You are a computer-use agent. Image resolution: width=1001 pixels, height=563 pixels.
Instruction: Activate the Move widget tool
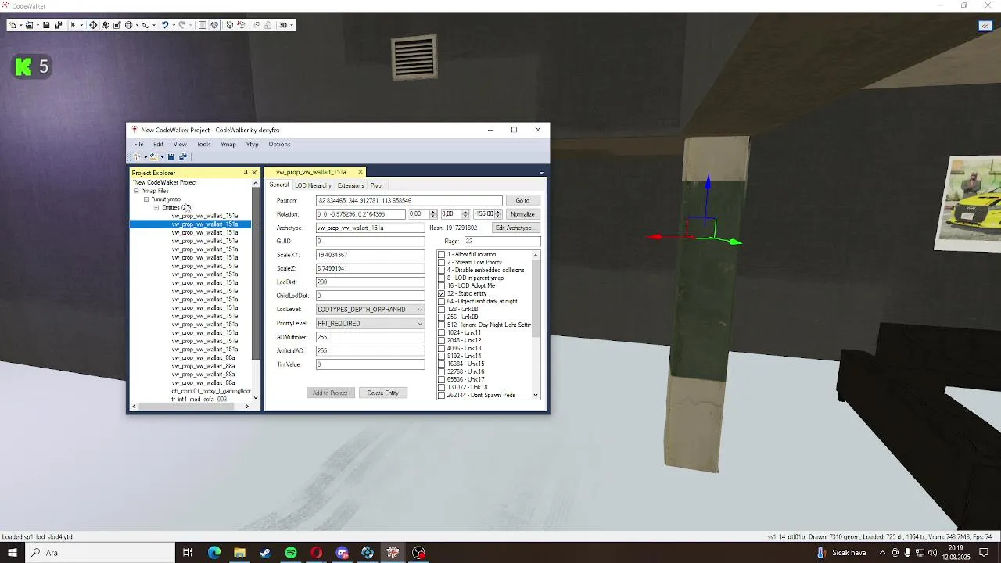[93, 25]
